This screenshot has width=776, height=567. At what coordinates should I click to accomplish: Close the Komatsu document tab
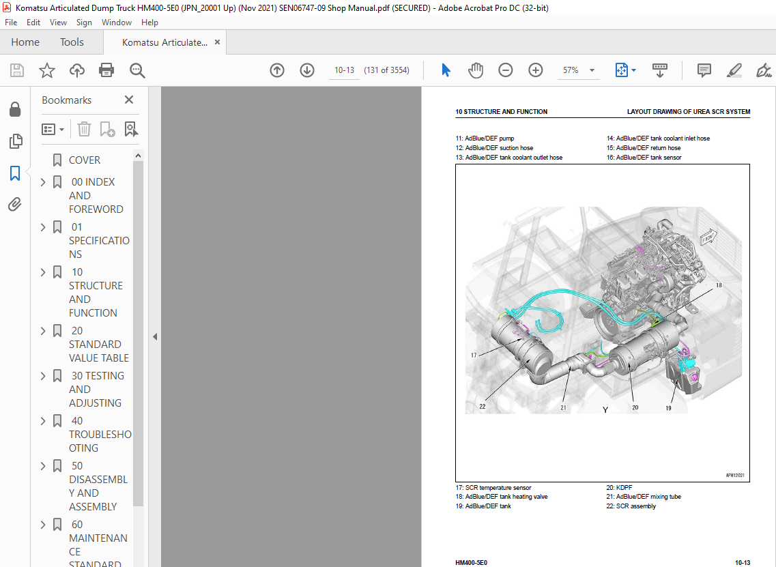point(217,42)
